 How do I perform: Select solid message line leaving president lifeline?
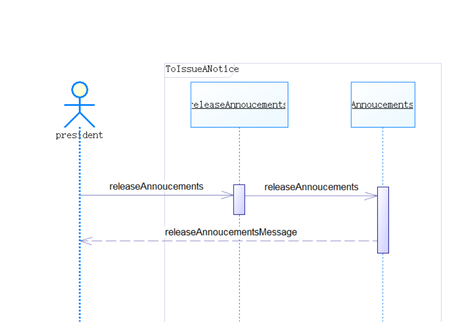click(140, 195)
